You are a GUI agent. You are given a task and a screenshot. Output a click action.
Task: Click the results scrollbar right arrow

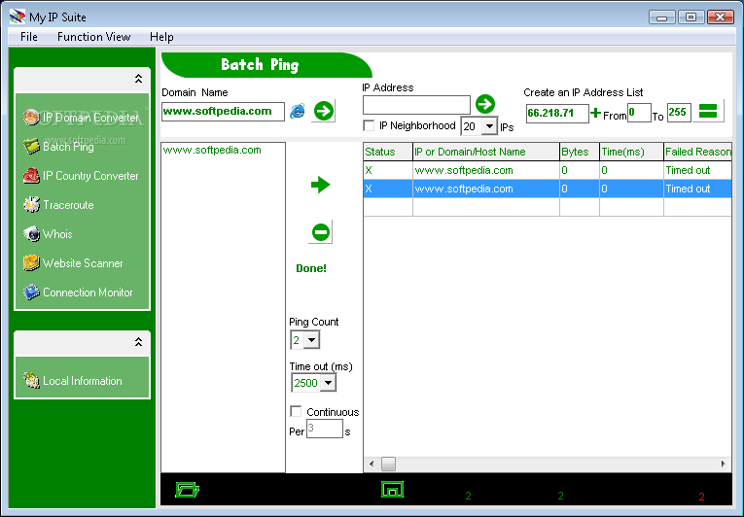click(x=724, y=464)
